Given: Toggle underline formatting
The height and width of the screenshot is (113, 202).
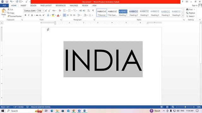Looking at the screenshot, I should 32,15.
